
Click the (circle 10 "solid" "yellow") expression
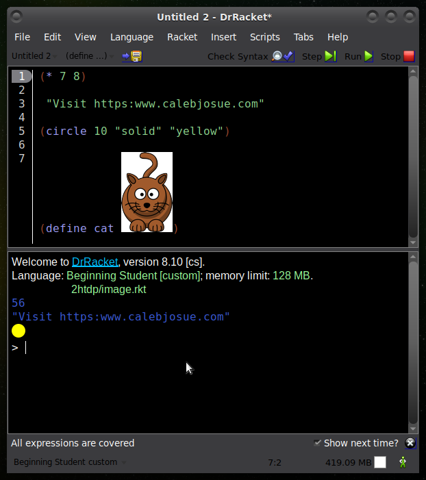[x=135, y=131]
